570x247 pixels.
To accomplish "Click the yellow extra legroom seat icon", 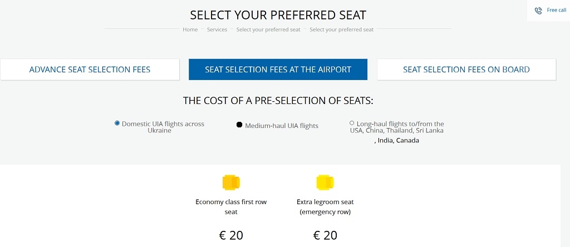I will (325, 182).
